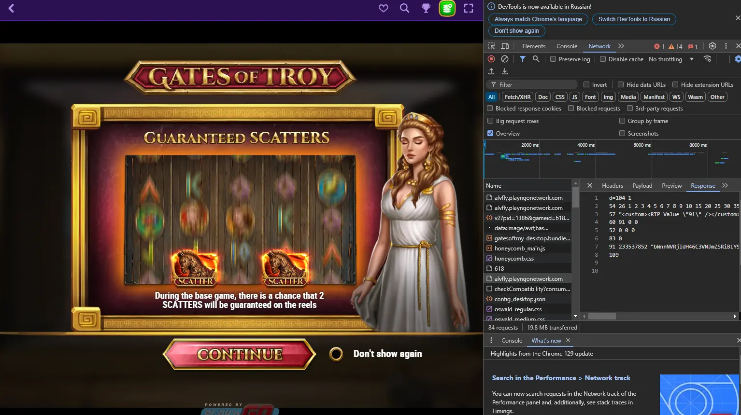Select config_desktop.json request
Viewport: 741px width, 415px height.
[528, 299]
